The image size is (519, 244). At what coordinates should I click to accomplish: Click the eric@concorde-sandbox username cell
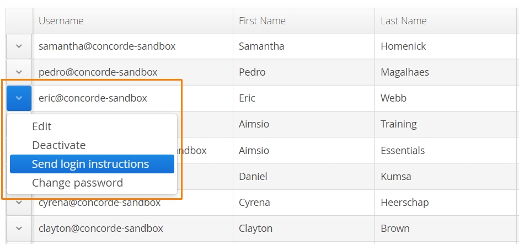(x=133, y=98)
